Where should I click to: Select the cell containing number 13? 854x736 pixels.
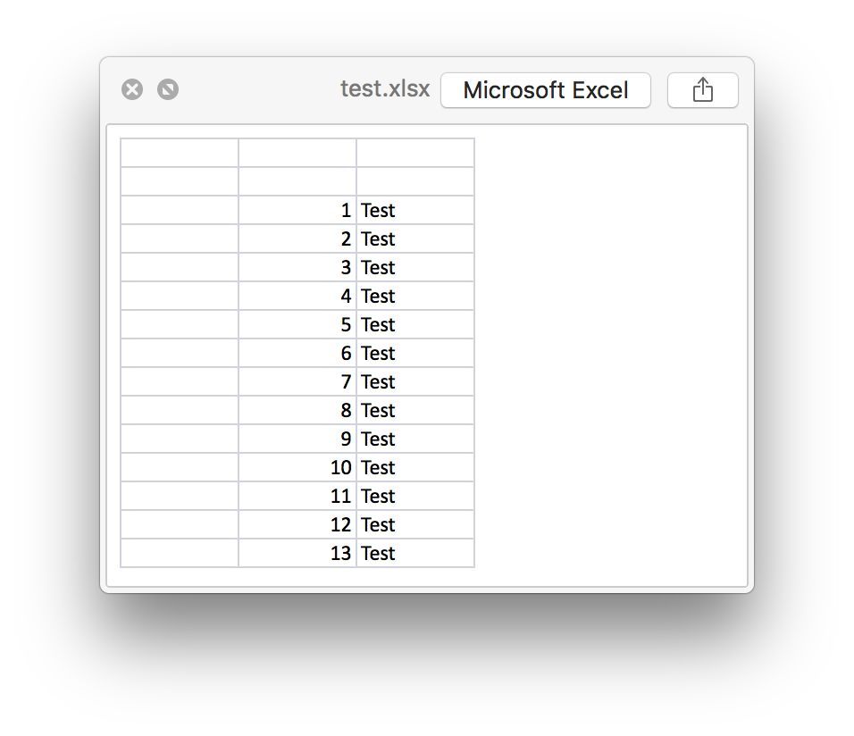click(297, 554)
